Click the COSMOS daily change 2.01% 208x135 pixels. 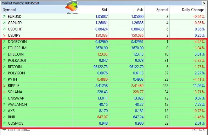click(200, 123)
